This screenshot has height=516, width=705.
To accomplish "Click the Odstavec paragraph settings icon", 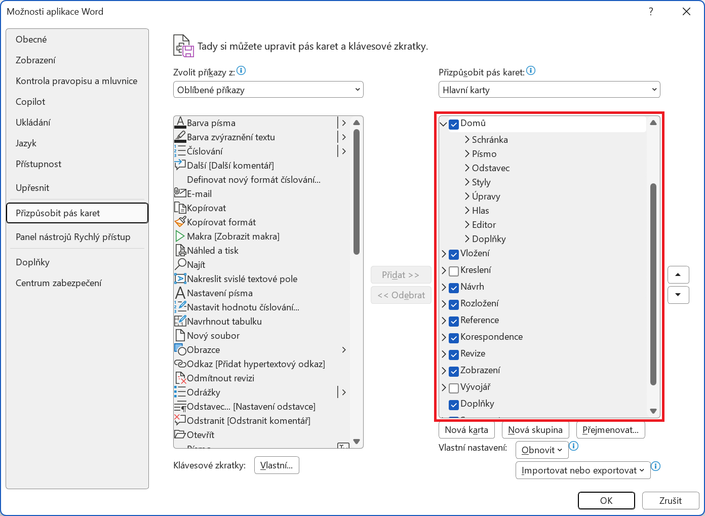I will tap(180, 406).
